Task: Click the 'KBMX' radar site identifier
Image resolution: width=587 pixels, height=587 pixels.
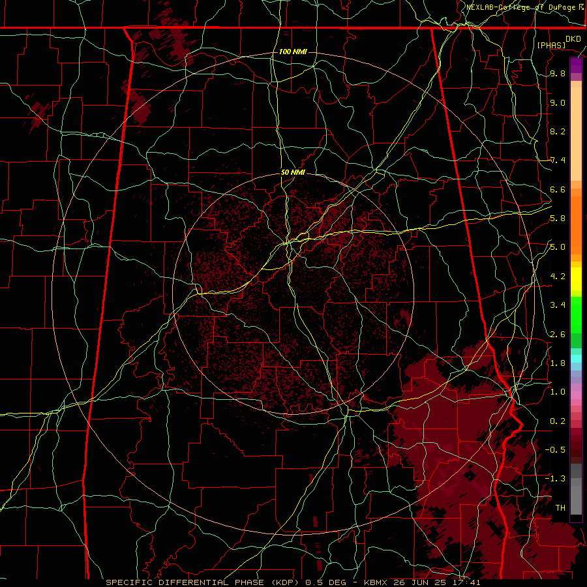Action: 376,582
